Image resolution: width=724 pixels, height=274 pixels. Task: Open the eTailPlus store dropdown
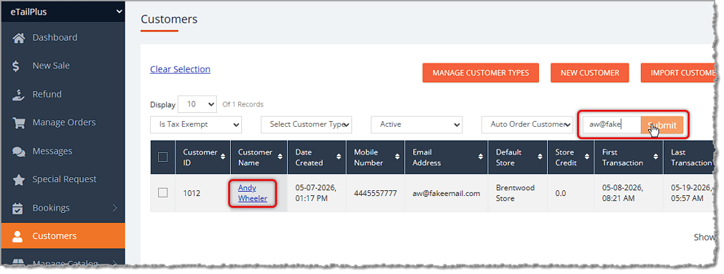click(63, 12)
